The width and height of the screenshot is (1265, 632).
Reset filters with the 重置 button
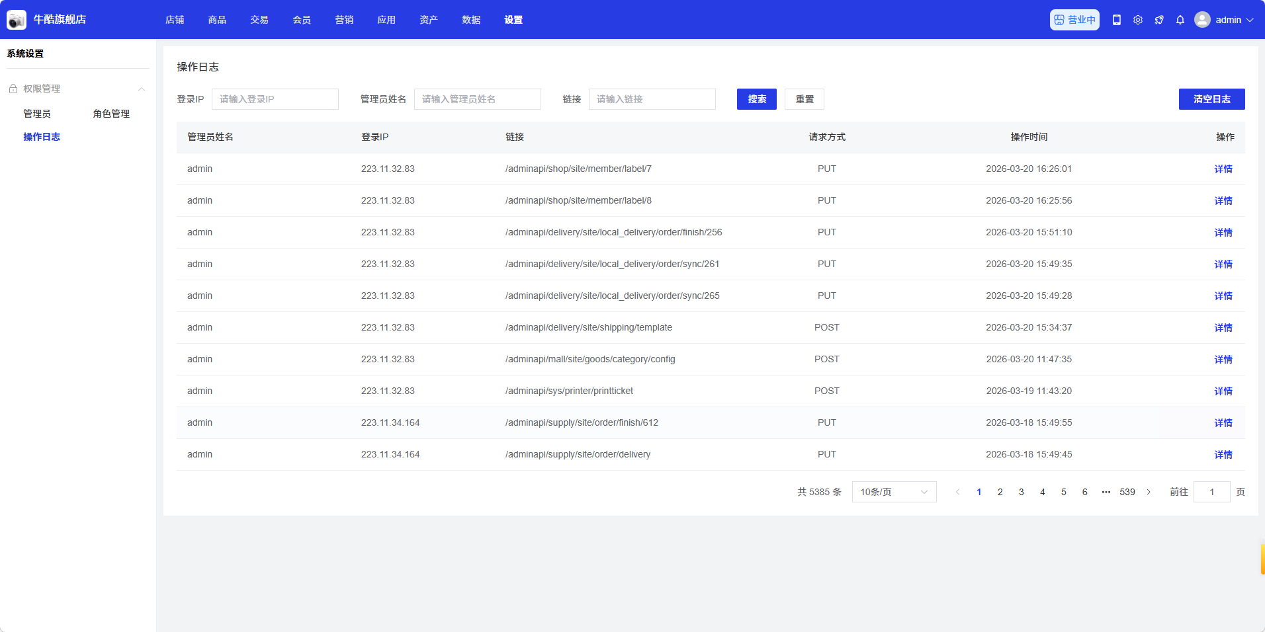click(x=804, y=99)
